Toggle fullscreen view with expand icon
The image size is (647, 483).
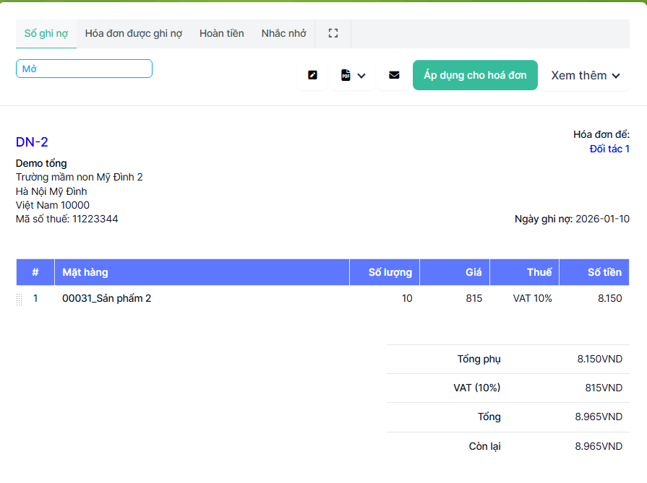coord(333,33)
